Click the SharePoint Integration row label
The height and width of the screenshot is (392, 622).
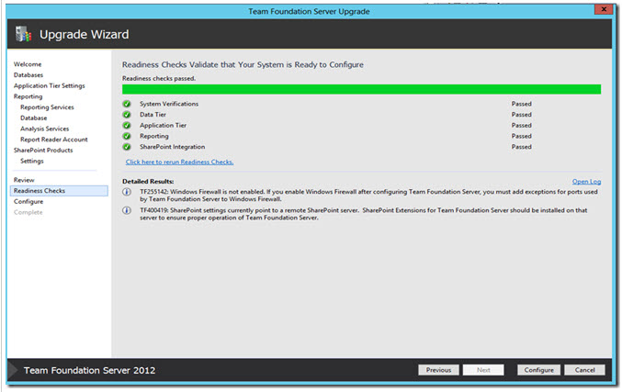(172, 147)
